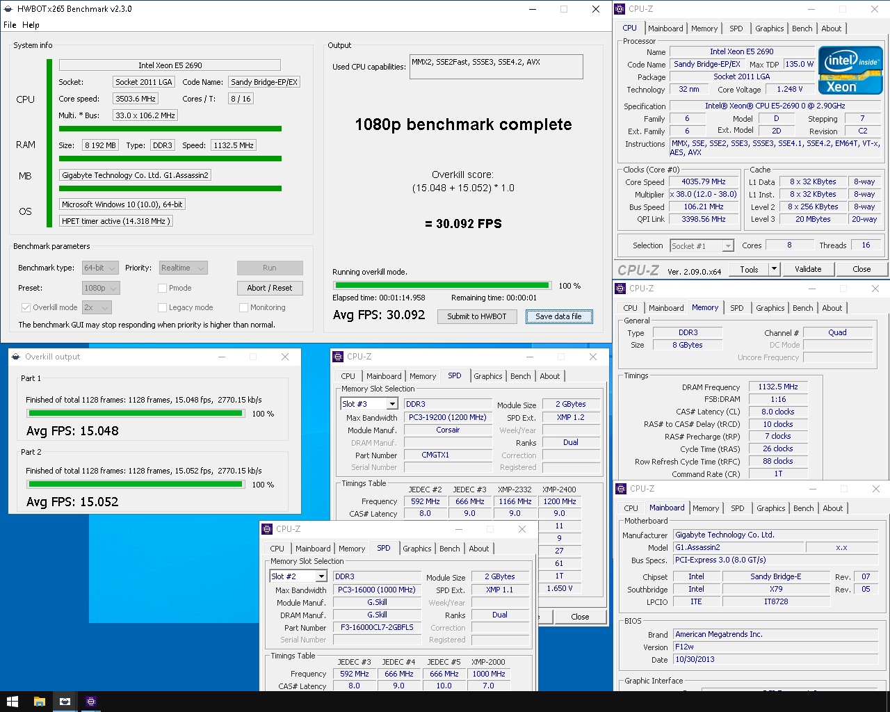Screen dimensions: 890x712
Task: Click the part number F3-16000CL7-2GBFLS
Action: click(x=377, y=627)
